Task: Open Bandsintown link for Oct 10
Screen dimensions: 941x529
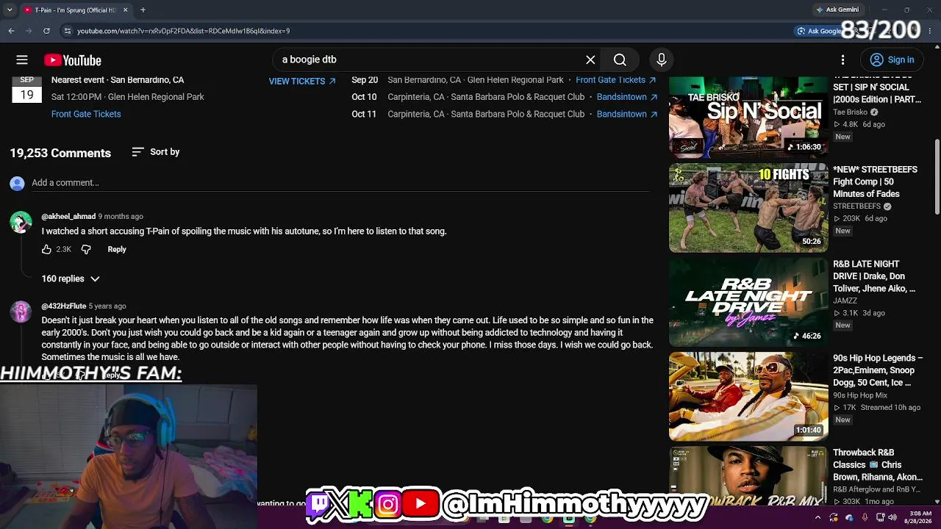Action: tap(627, 97)
